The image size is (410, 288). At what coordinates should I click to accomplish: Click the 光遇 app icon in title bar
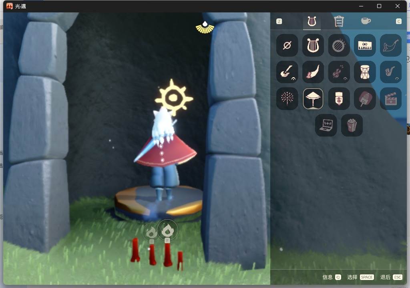[x=10, y=6]
